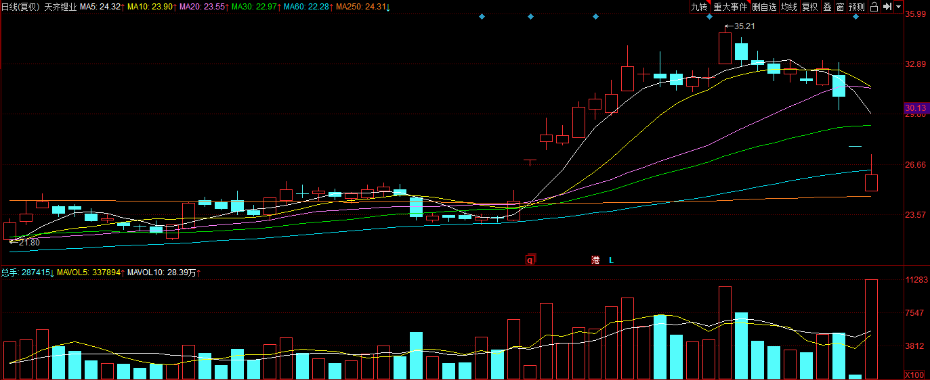Select the candlestick at the 35.21 high
This screenshot has width=930, height=380.
coord(725,45)
